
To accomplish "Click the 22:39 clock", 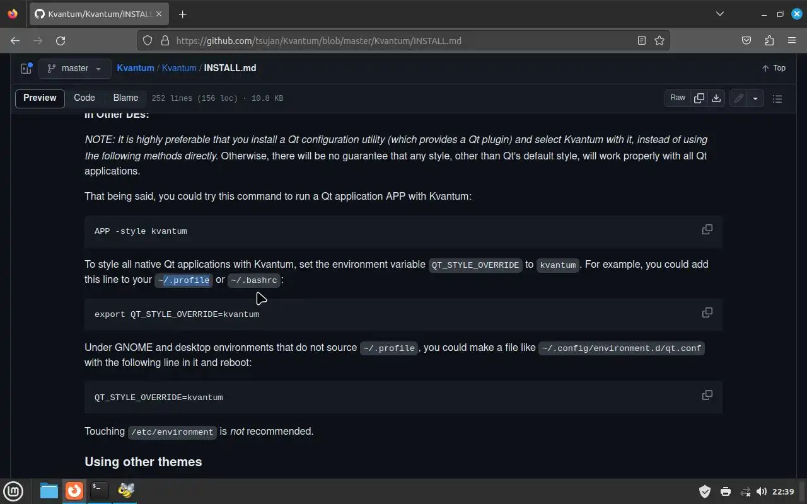I will pos(783,491).
